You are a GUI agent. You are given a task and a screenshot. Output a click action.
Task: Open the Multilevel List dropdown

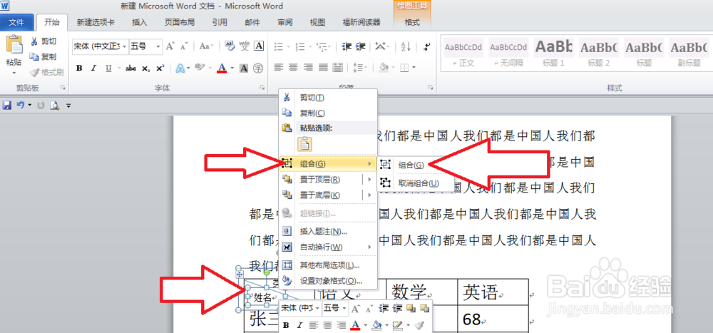pyautogui.click(x=323, y=46)
